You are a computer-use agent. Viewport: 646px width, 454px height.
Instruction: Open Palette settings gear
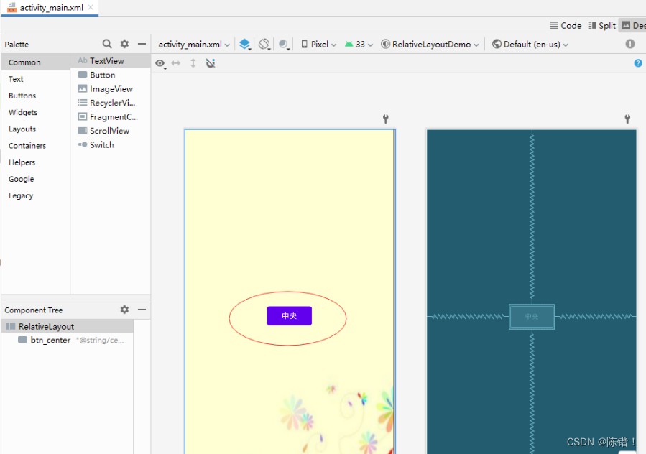pos(124,44)
